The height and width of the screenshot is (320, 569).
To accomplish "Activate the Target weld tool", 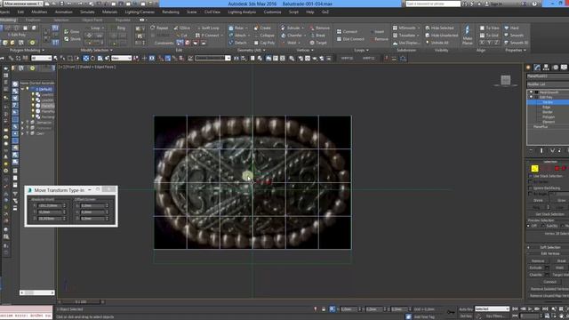I will (x=318, y=43).
